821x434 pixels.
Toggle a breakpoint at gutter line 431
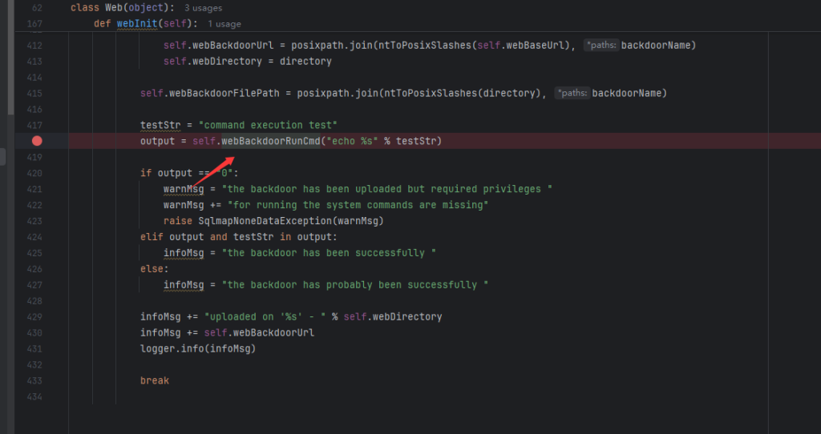point(37,349)
